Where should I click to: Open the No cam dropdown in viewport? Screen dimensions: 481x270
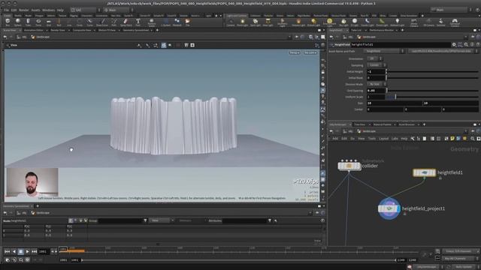(310, 52)
